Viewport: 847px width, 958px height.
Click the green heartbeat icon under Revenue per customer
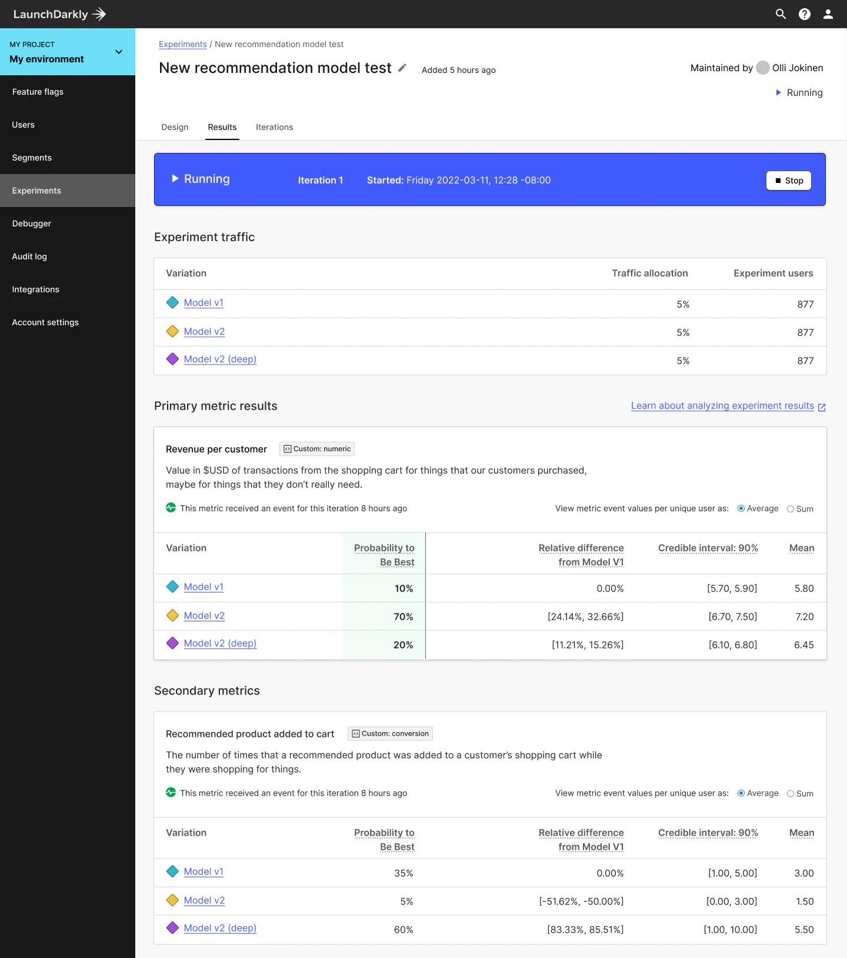coord(171,508)
